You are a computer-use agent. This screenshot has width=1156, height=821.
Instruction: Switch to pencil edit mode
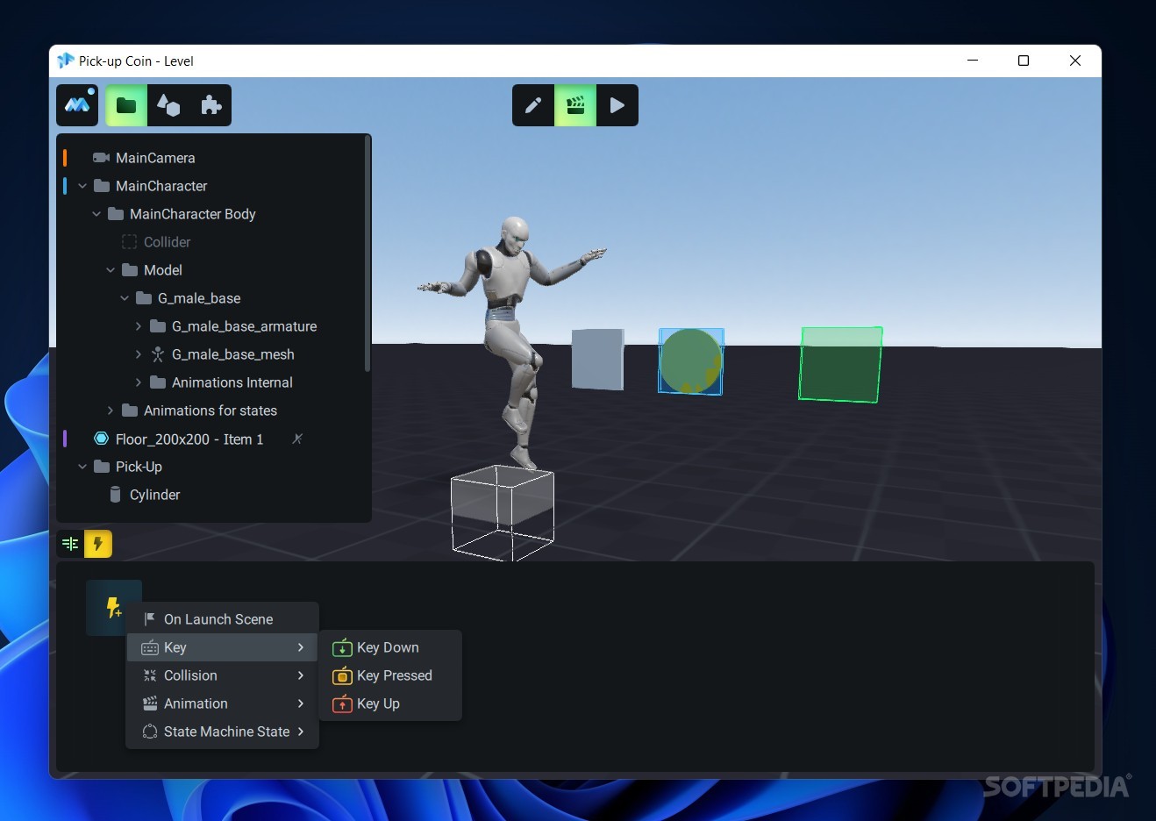533,105
